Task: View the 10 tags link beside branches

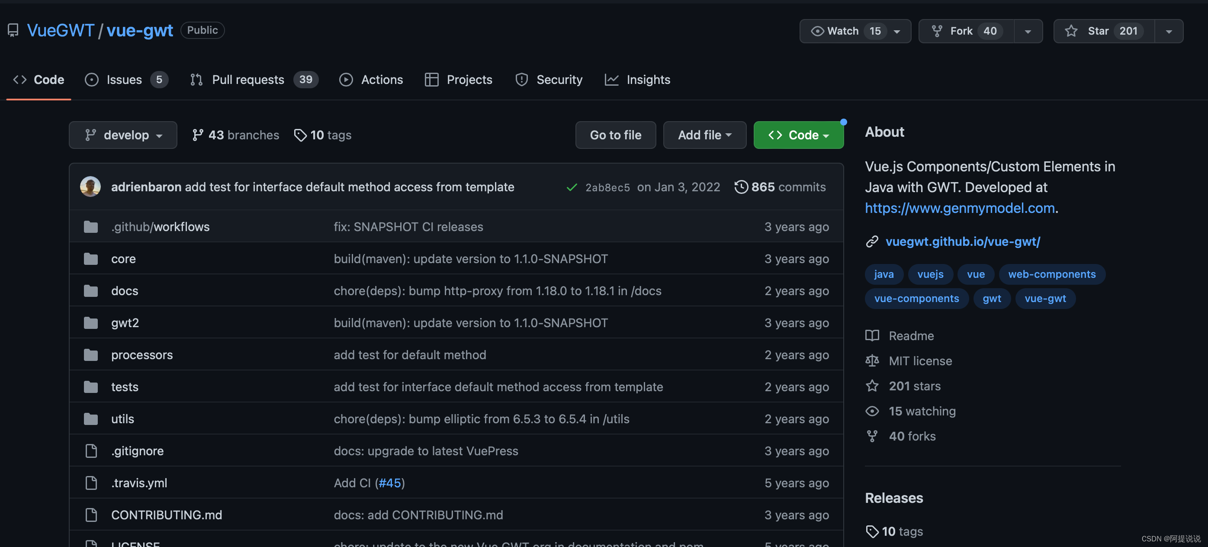Action: coord(323,135)
